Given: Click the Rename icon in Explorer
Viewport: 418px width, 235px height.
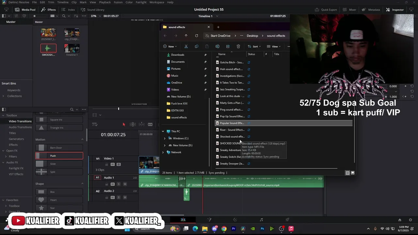Looking at the screenshot, I should tap(217, 46).
